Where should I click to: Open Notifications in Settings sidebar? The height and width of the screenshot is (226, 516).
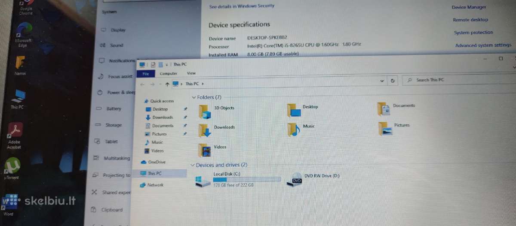pos(117,61)
